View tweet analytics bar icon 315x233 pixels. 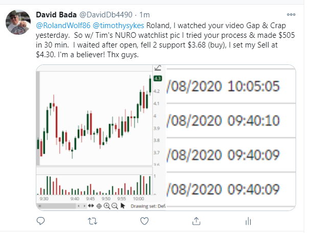pyautogui.click(x=248, y=221)
